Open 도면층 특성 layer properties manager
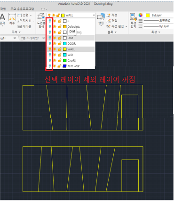 tap(41, 21)
